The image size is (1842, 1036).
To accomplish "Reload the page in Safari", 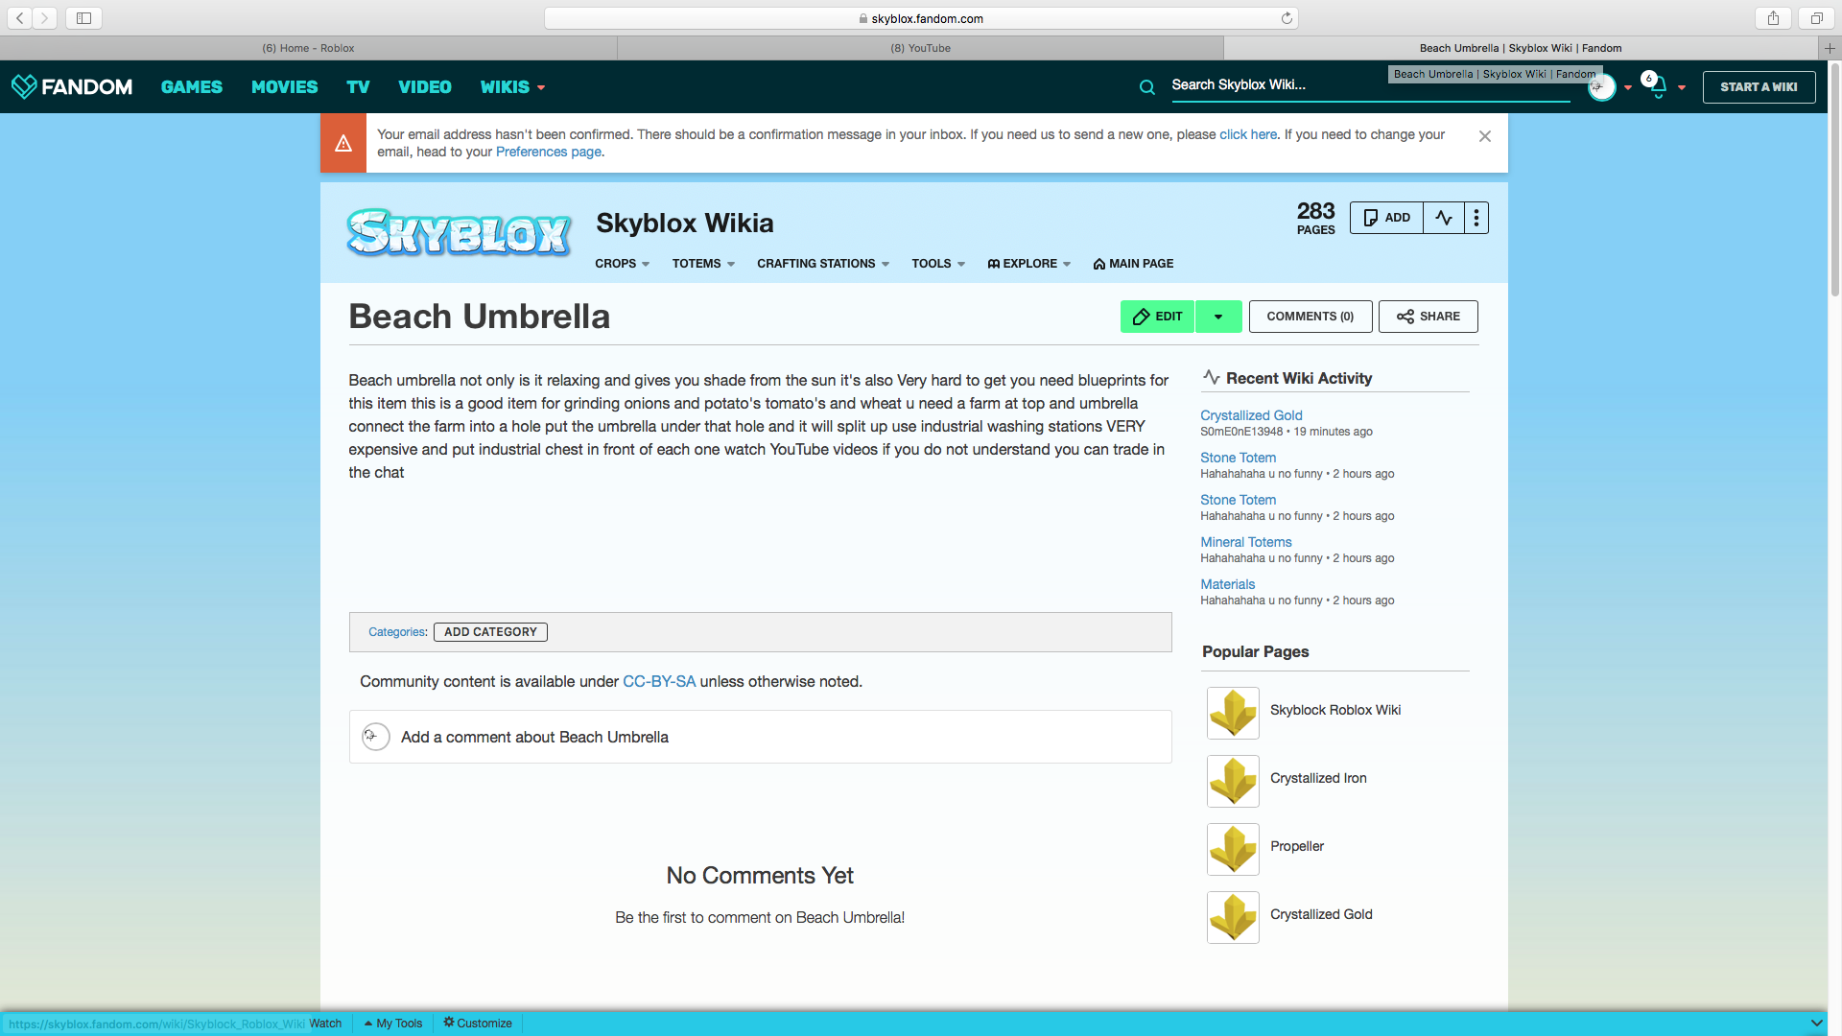I will (1287, 18).
